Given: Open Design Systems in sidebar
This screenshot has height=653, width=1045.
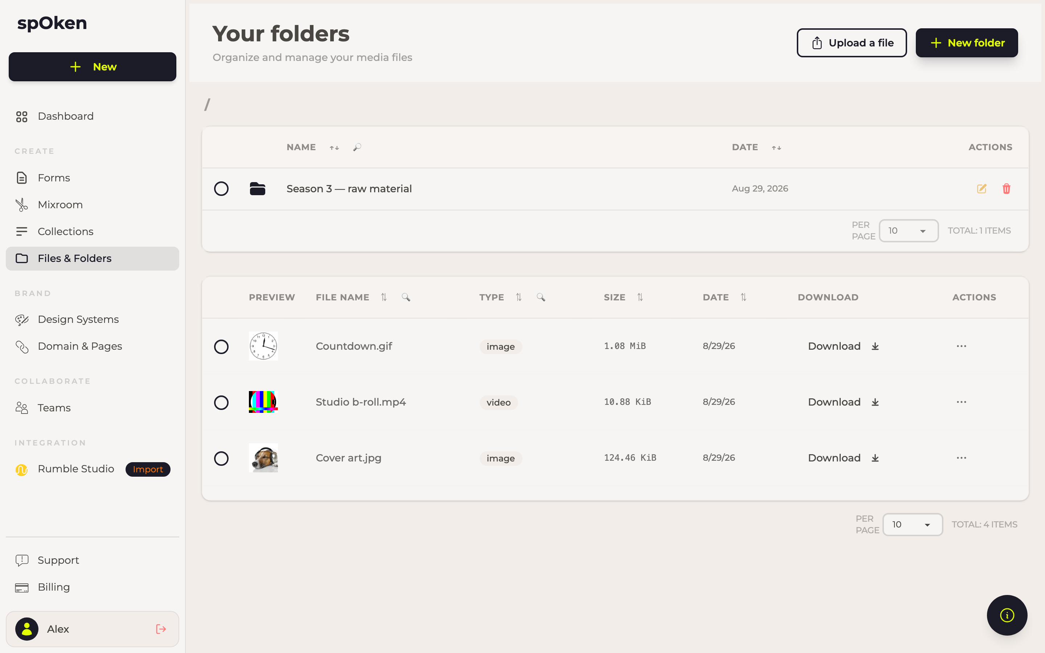Looking at the screenshot, I should 93,320.
